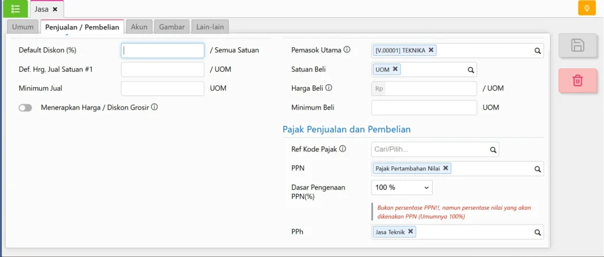The width and height of the screenshot is (604, 257).
Task: Click the Pajak Penjualan dan Pembelian heading
Action: pos(347,129)
